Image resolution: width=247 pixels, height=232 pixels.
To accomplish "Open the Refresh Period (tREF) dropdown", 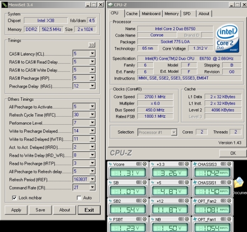I will (x=93, y=180).
